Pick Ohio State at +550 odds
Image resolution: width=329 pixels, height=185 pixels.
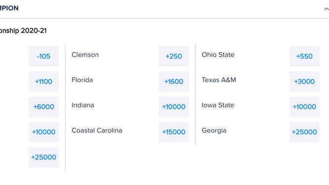pos(304,57)
